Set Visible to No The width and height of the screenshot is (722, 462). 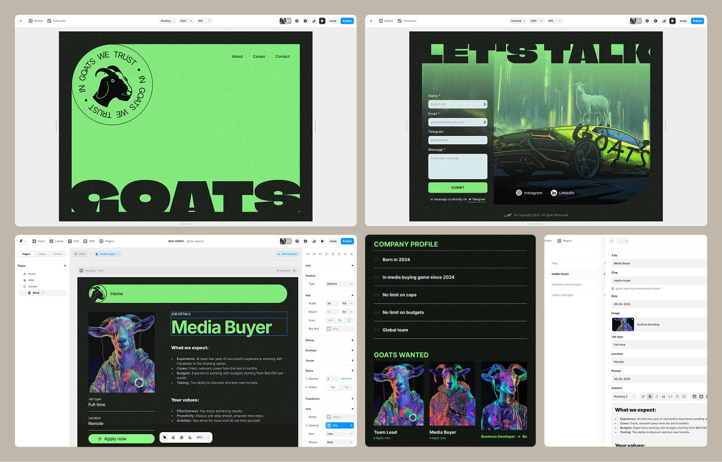tap(347, 387)
